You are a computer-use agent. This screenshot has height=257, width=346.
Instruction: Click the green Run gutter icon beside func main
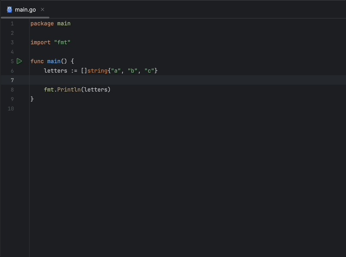point(19,61)
